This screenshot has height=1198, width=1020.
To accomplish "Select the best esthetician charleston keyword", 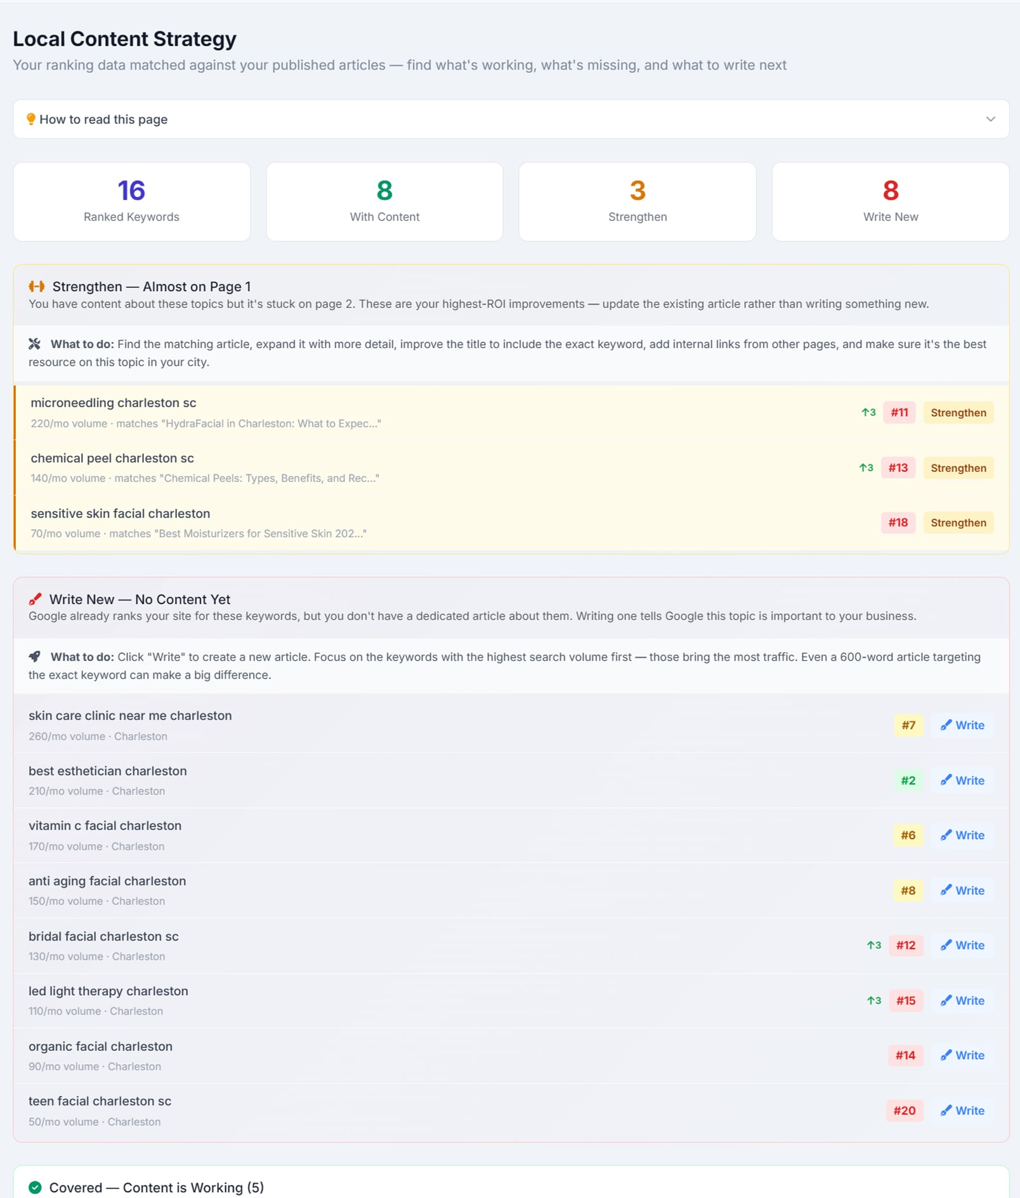I will coord(108,771).
